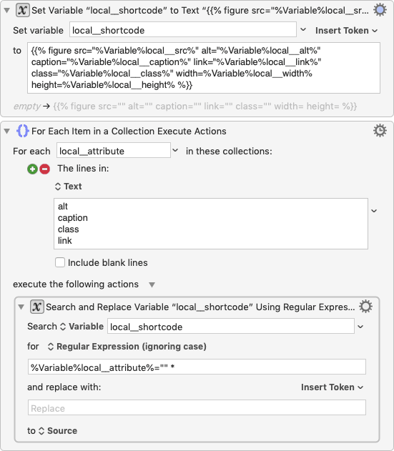Image resolution: width=394 pixels, height=451 pixels.
Task: Open Insert Token menu above Replace field
Action: [x=333, y=387]
